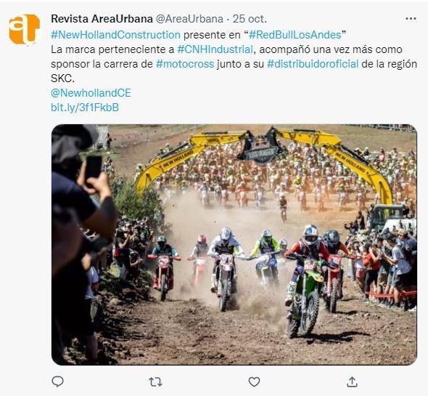The height and width of the screenshot is (396, 428).
Task: Like the tweet with heart icon
Action: click(254, 381)
